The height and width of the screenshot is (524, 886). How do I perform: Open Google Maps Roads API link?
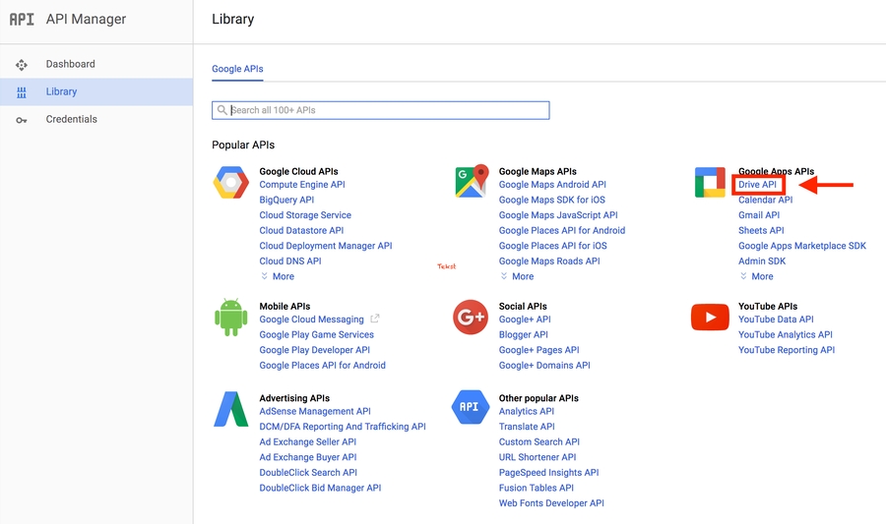click(549, 262)
